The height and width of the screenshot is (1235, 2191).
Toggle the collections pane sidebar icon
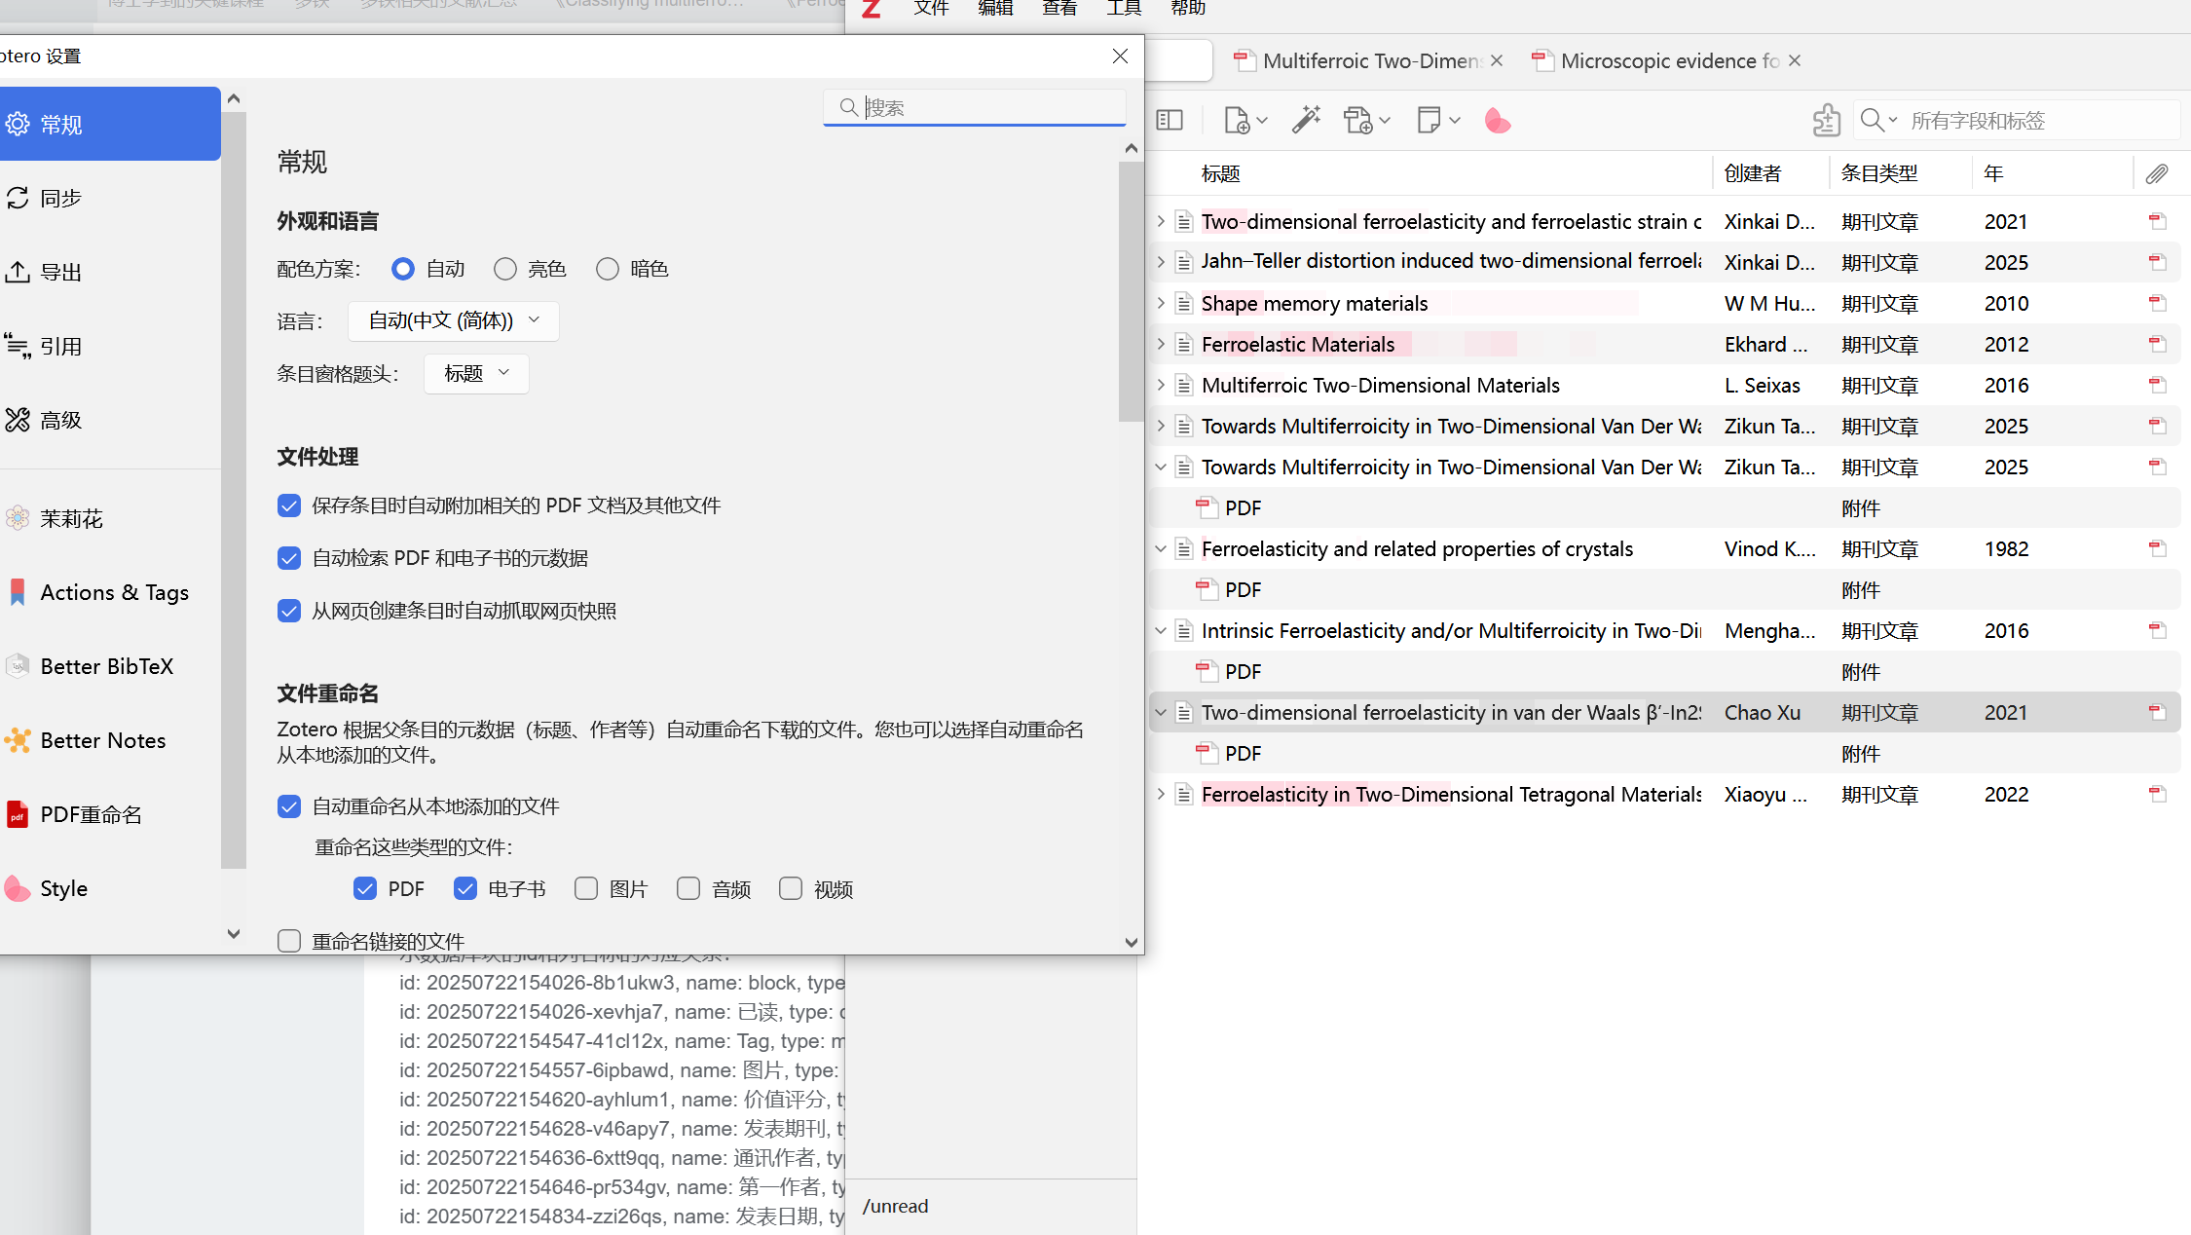pyautogui.click(x=1170, y=121)
